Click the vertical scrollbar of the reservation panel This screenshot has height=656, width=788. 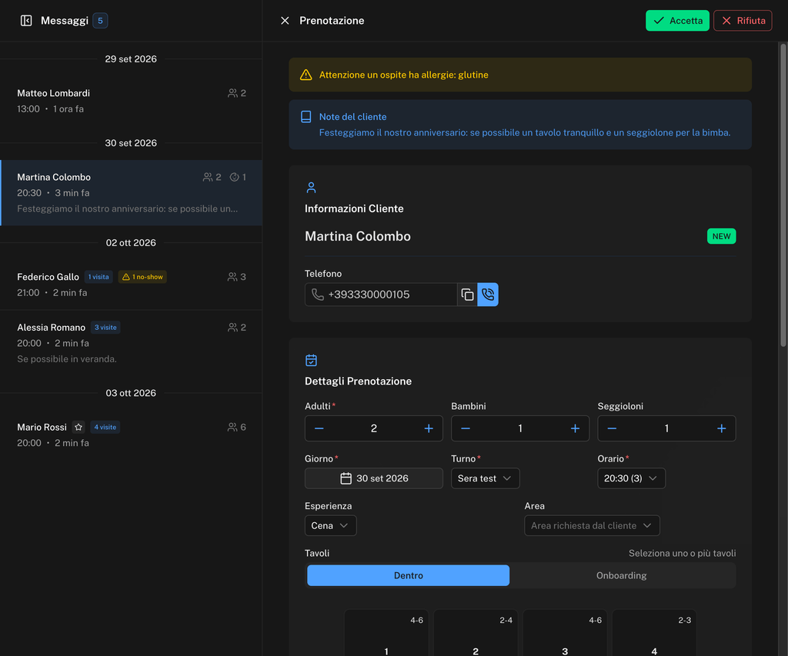tap(783, 195)
